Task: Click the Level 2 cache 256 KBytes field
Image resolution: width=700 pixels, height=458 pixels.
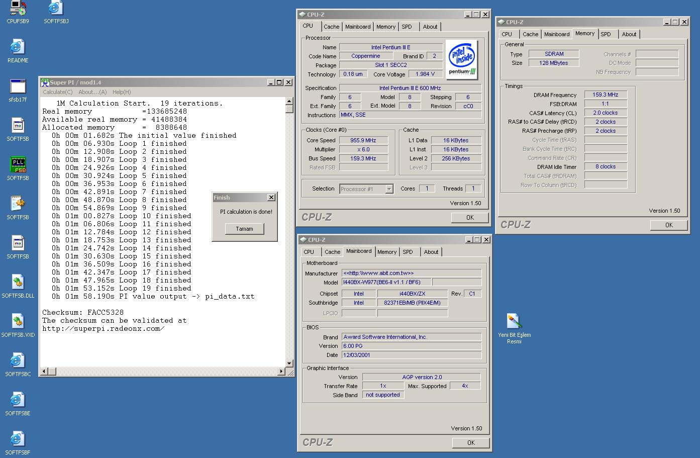Action: (456, 158)
